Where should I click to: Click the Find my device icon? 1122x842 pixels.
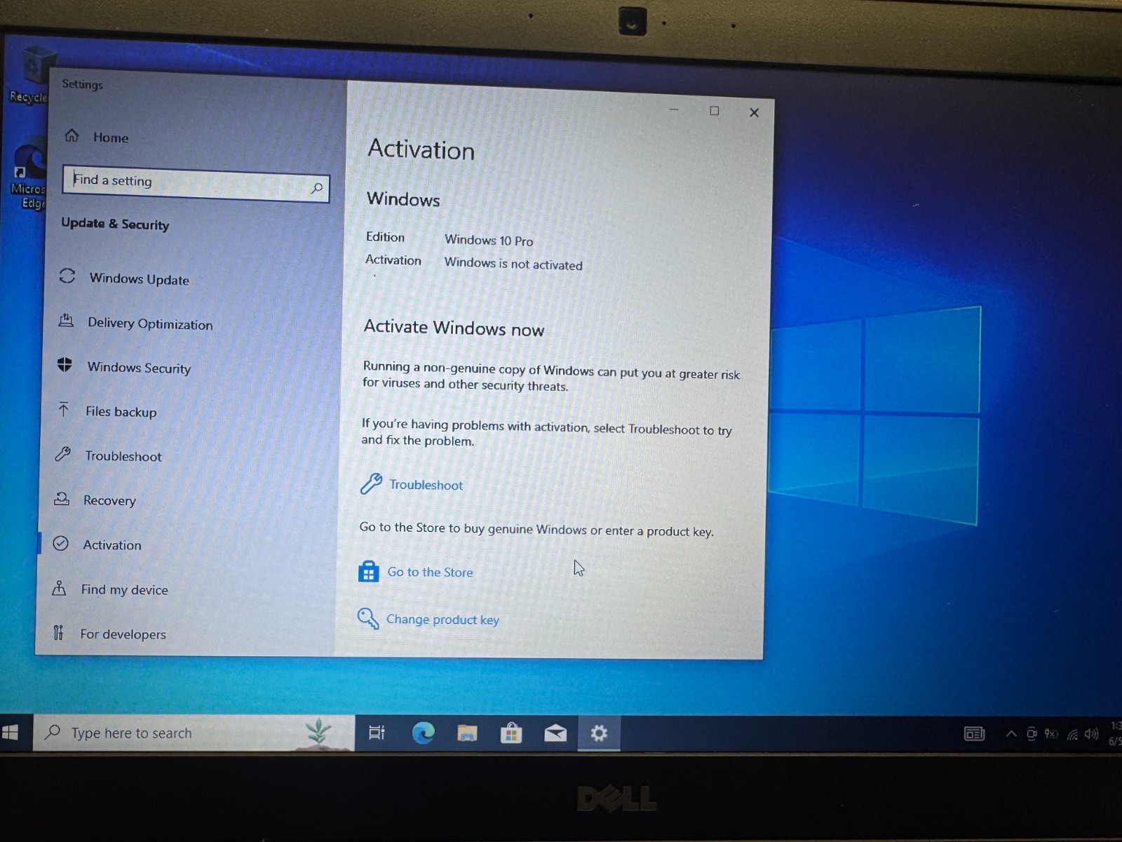click(60, 588)
